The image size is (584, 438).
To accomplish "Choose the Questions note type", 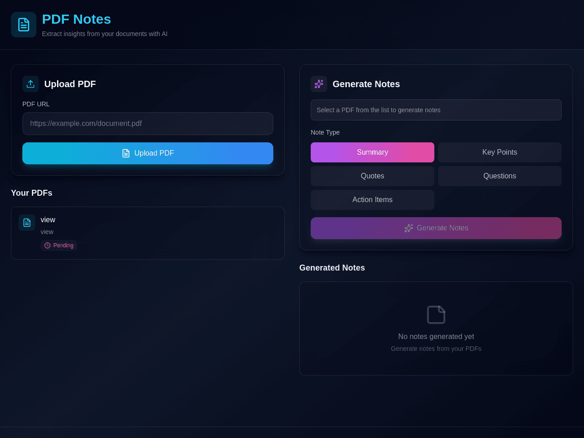I will pyautogui.click(x=500, y=176).
